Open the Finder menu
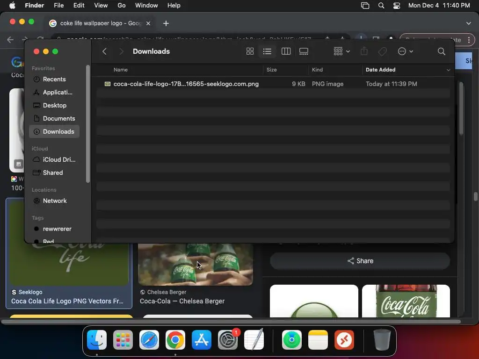 point(34,6)
